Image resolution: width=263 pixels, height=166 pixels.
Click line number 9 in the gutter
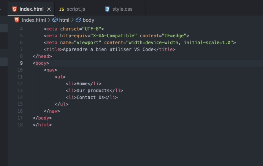coord(21,63)
